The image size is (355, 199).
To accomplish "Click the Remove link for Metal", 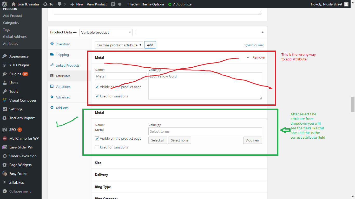I will [258, 58].
